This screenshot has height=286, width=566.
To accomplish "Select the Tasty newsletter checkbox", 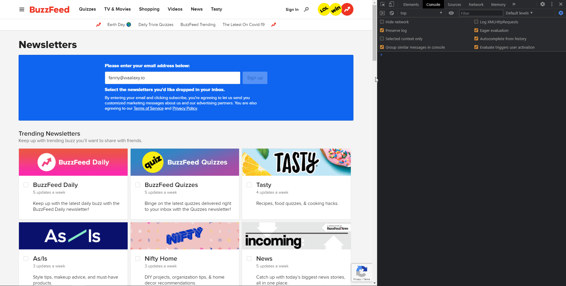I will (249, 185).
